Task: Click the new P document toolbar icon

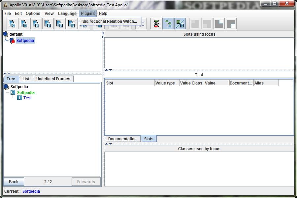Action: [60, 24]
